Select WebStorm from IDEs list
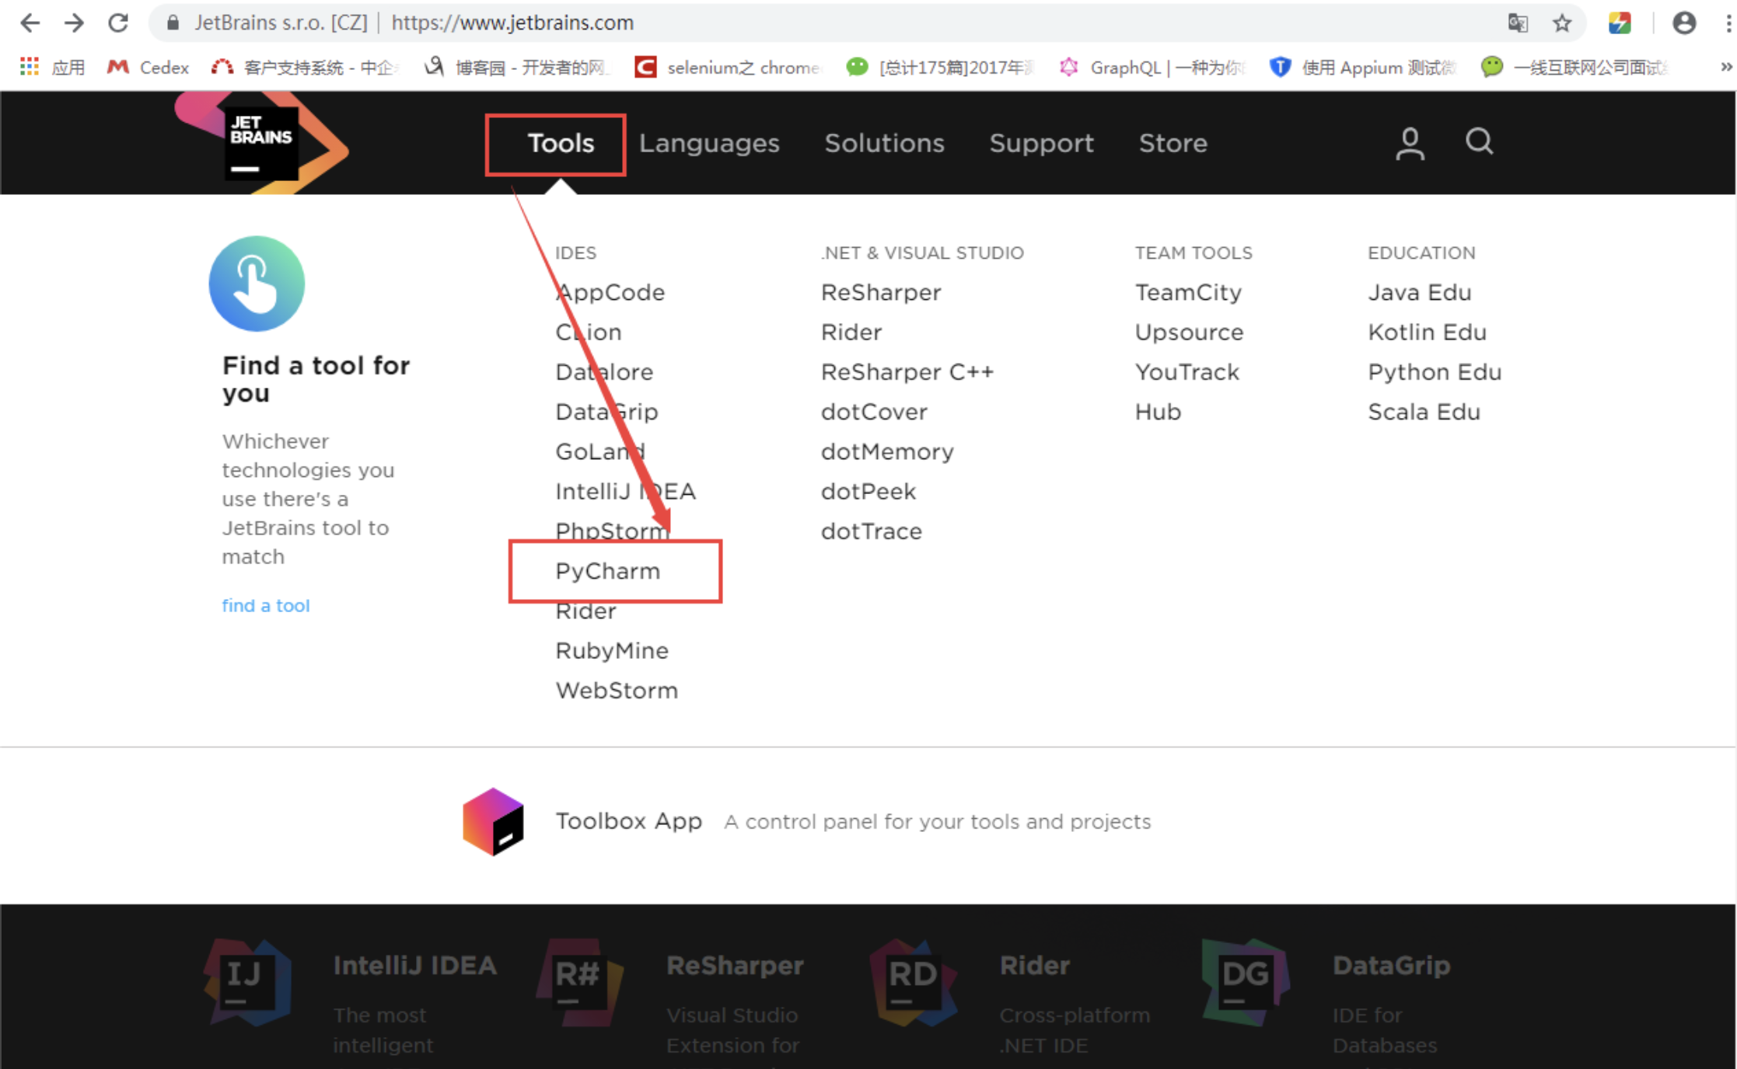The image size is (1737, 1069). [x=617, y=691]
